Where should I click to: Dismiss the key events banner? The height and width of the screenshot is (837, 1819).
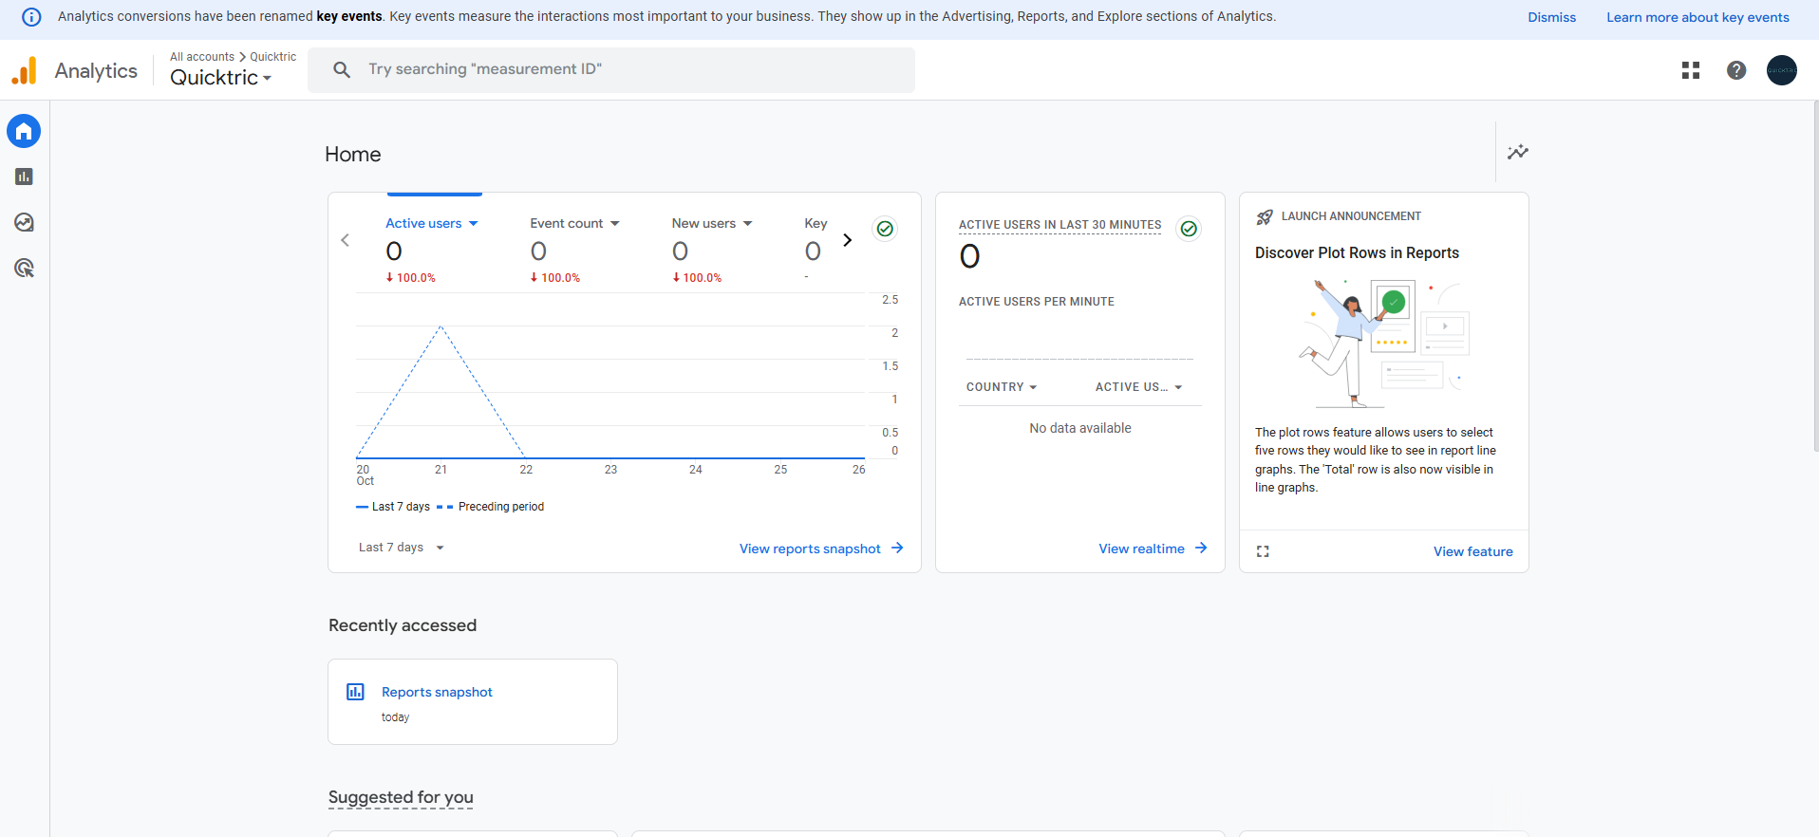1551,17
